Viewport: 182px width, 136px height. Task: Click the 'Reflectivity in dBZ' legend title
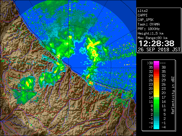tap(173, 95)
